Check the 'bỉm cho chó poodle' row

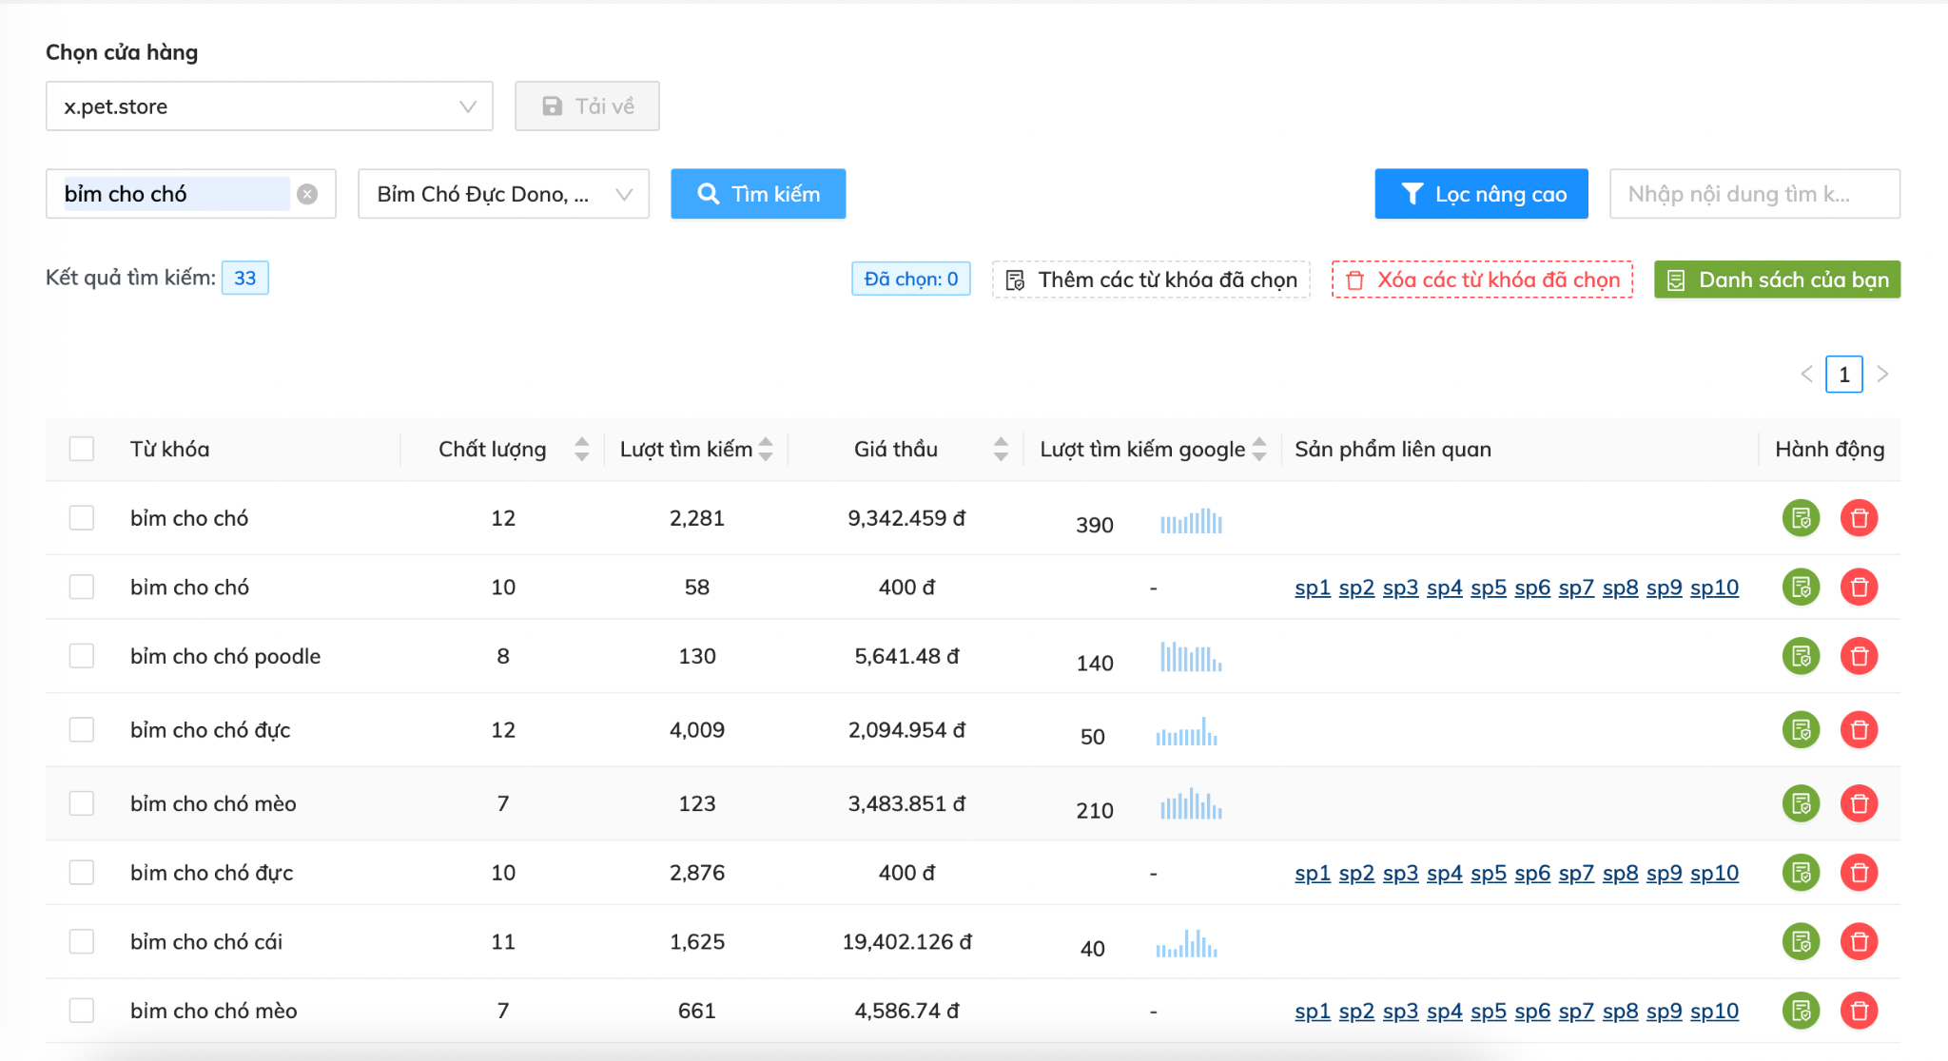(x=82, y=656)
